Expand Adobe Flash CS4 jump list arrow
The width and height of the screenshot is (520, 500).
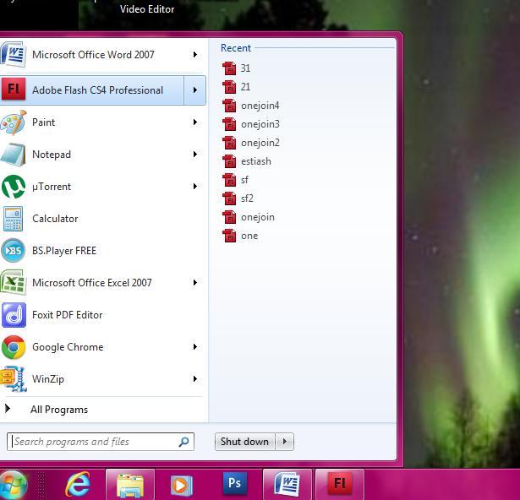pos(195,90)
